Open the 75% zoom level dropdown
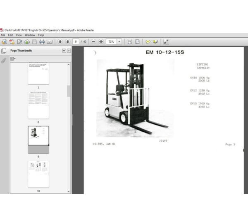The width and height of the screenshot is (248, 222). (119, 42)
